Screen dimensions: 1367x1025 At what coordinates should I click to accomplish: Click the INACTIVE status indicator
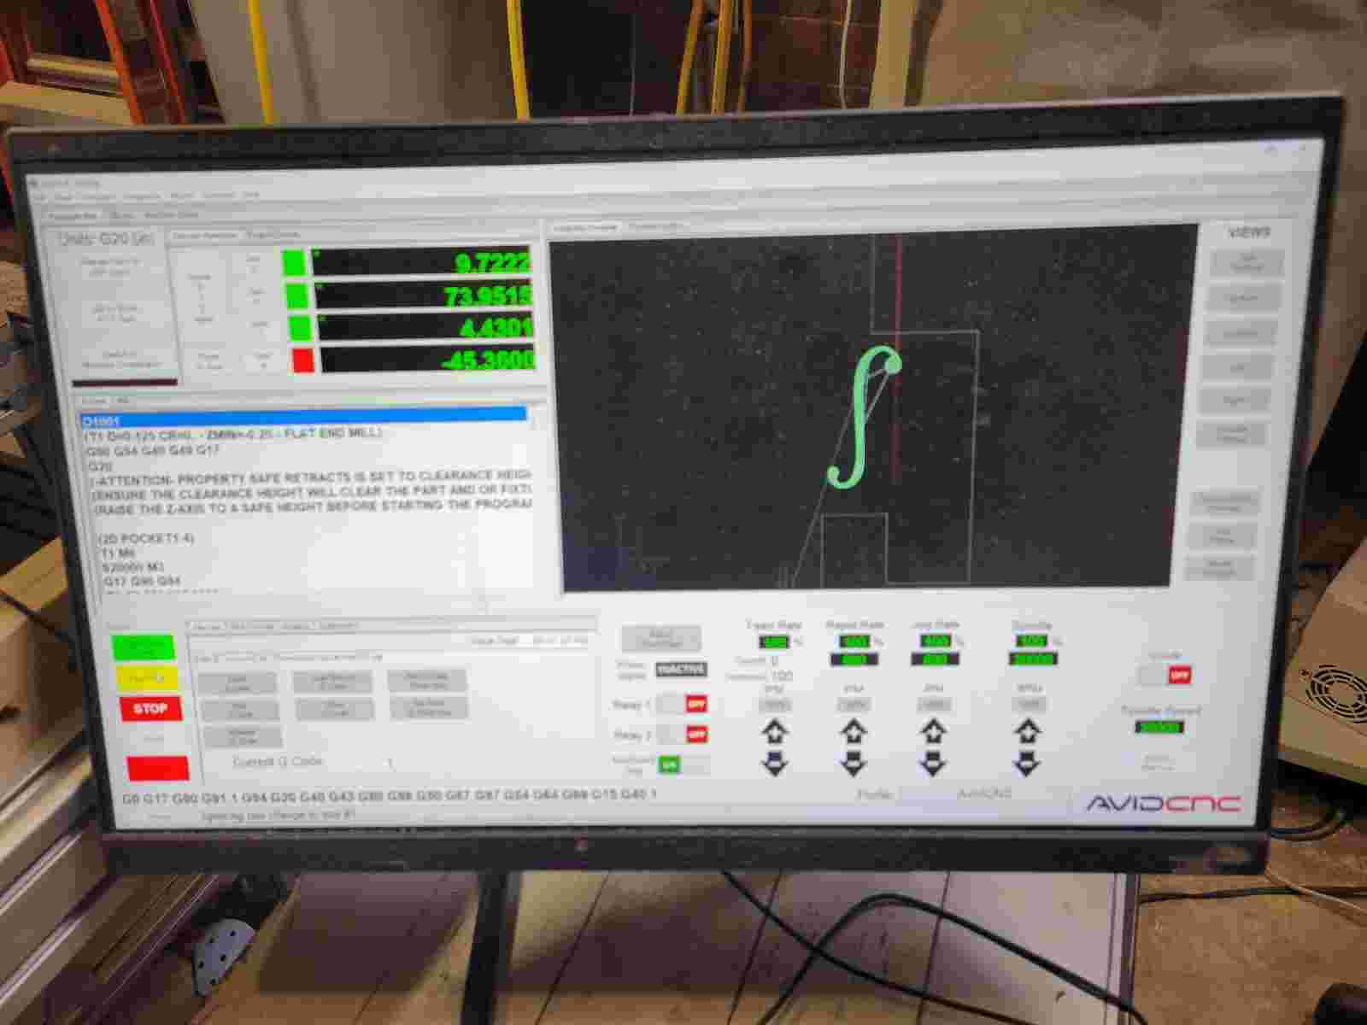(x=681, y=669)
